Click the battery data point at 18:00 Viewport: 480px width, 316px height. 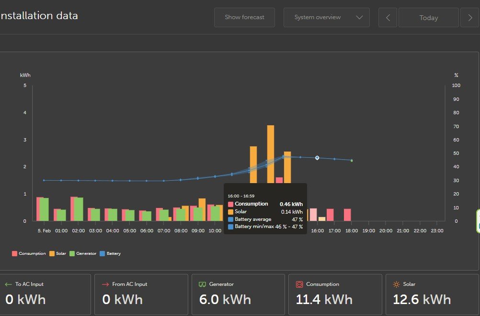352,160
